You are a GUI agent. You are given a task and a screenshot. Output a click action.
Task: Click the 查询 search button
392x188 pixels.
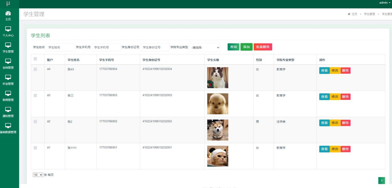tap(234, 47)
